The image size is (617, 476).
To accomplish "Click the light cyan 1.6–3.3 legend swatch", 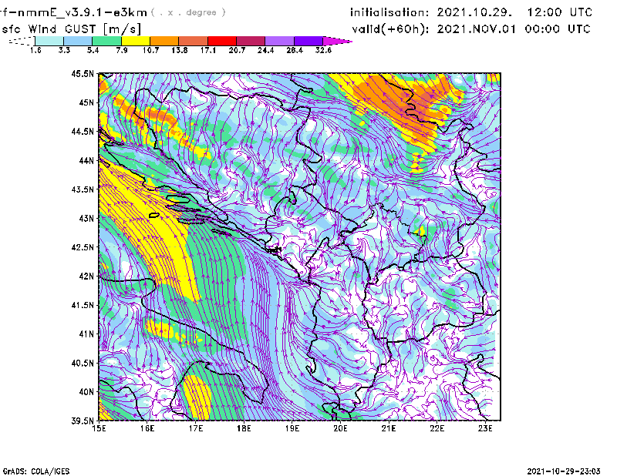I will click(49, 41).
